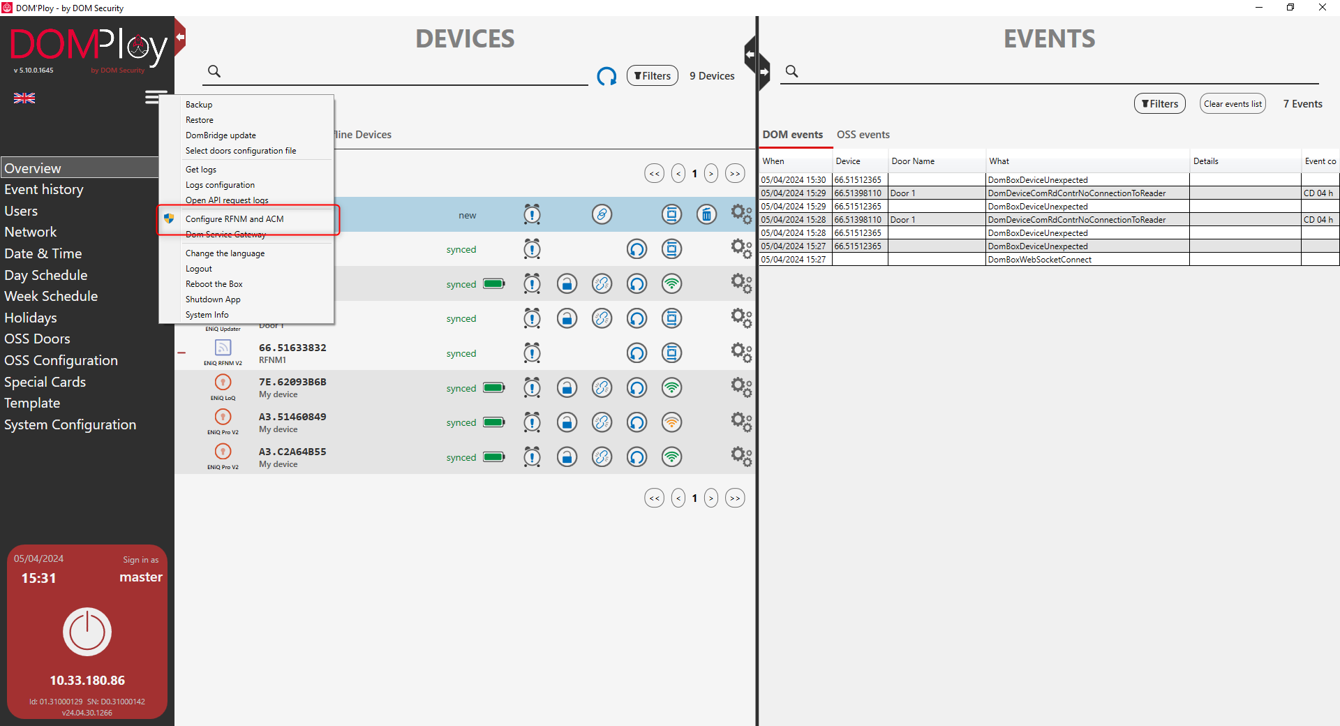Open OSS Doors in the sidebar
The width and height of the screenshot is (1340, 726).
[37, 339]
